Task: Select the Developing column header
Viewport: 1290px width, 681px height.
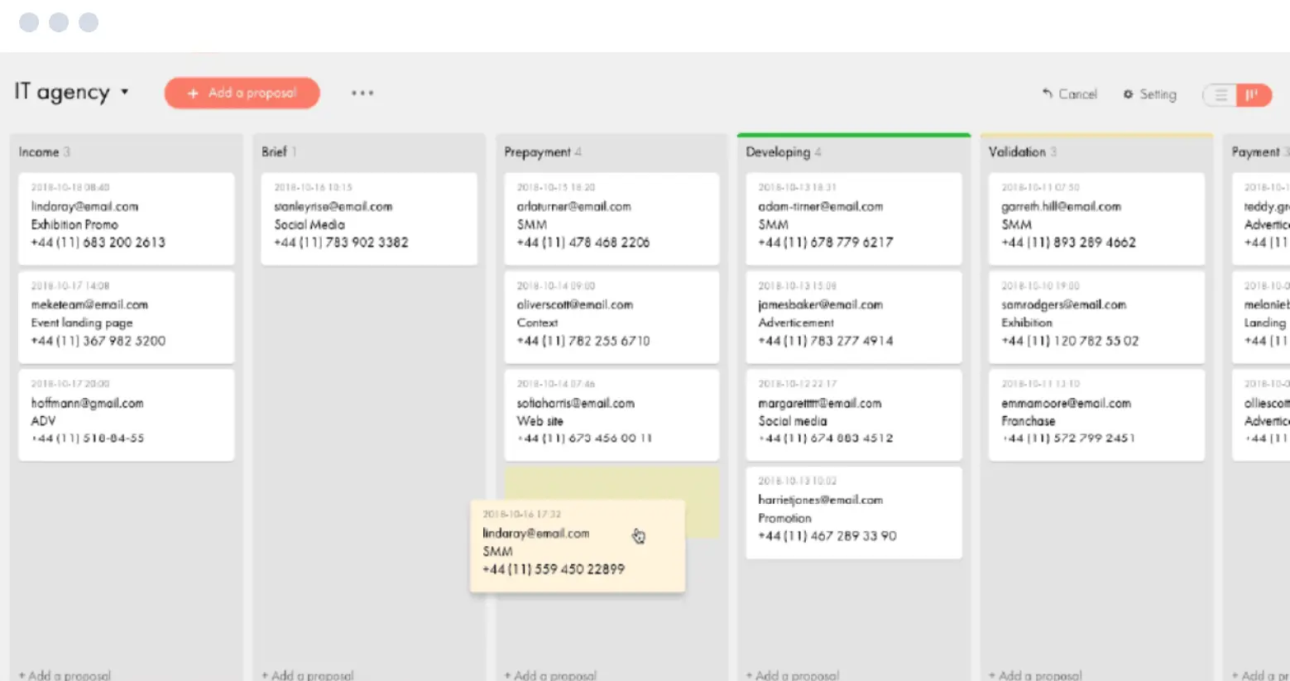Action: click(x=778, y=152)
